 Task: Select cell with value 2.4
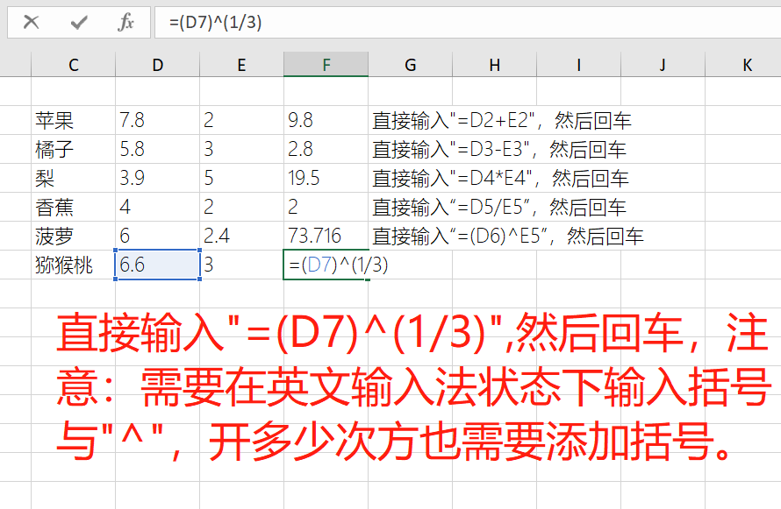click(241, 235)
